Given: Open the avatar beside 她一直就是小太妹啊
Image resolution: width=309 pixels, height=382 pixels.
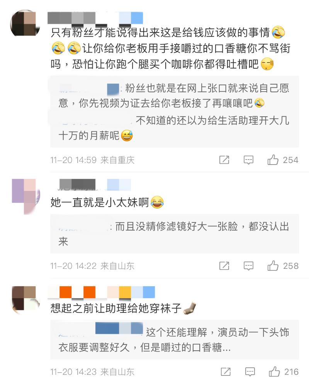Looking at the screenshot, I should tap(26, 196).
